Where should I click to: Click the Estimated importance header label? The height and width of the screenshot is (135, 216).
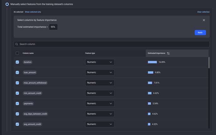[156, 53]
